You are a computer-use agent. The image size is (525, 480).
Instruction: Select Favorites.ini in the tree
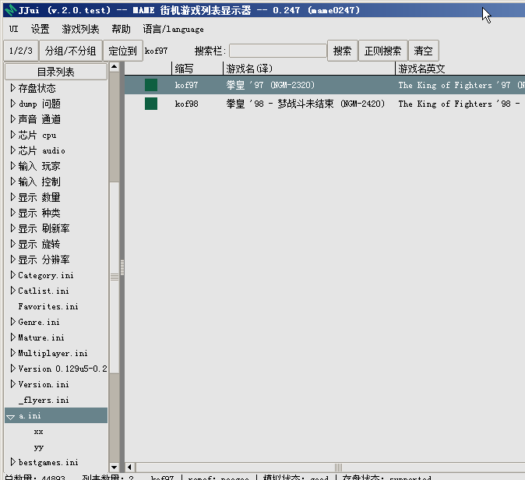click(48, 306)
